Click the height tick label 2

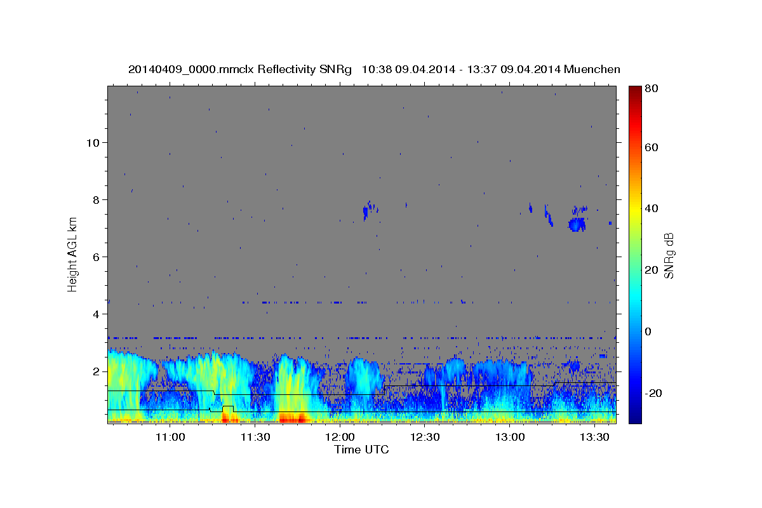click(96, 371)
